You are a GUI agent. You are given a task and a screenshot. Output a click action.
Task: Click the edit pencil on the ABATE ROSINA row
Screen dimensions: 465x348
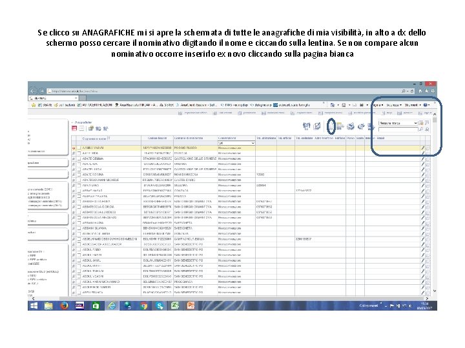point(423,175)
